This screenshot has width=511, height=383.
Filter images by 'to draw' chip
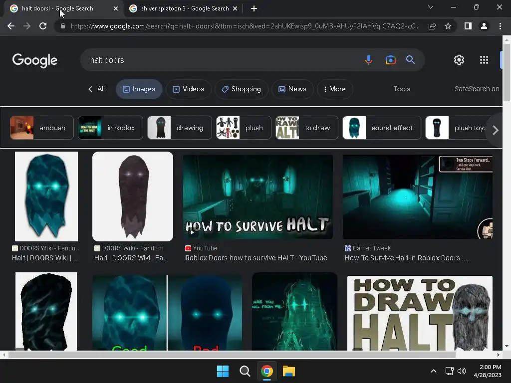click(307, 128)
